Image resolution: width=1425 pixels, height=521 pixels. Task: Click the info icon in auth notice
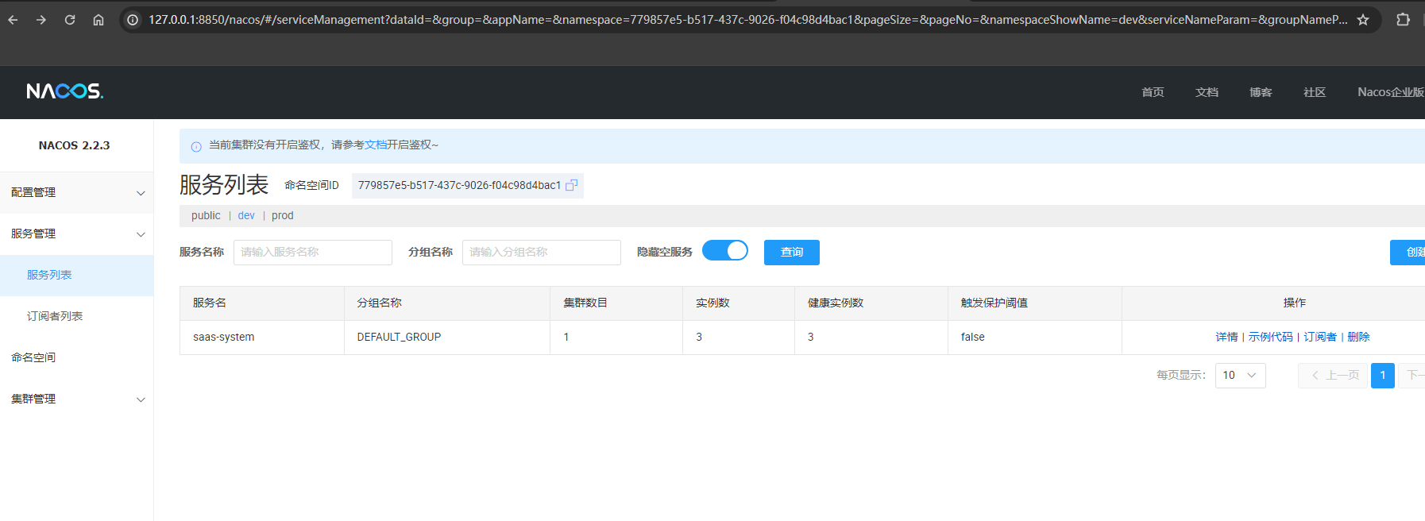196,146
